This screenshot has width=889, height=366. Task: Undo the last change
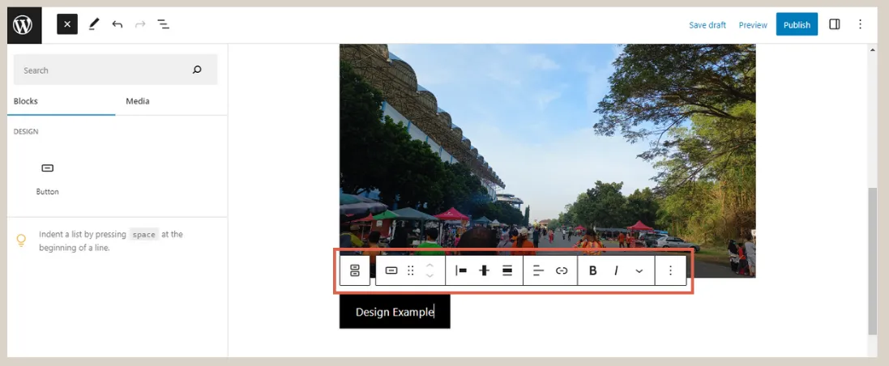(118, 24)
